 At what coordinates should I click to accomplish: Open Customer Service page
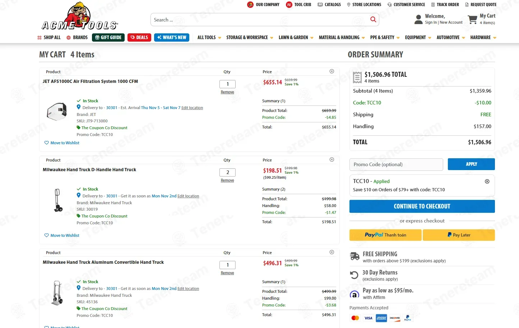406,5
